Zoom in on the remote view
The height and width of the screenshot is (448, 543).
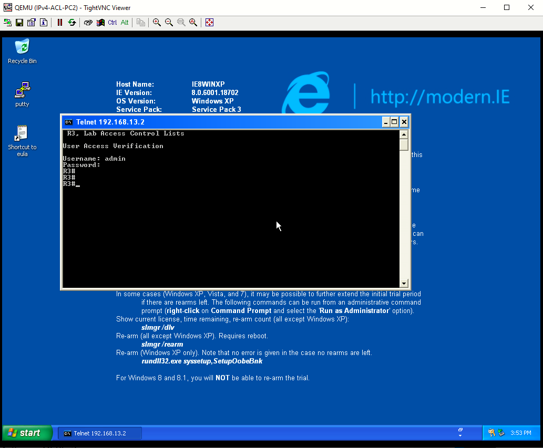(157, 23)
